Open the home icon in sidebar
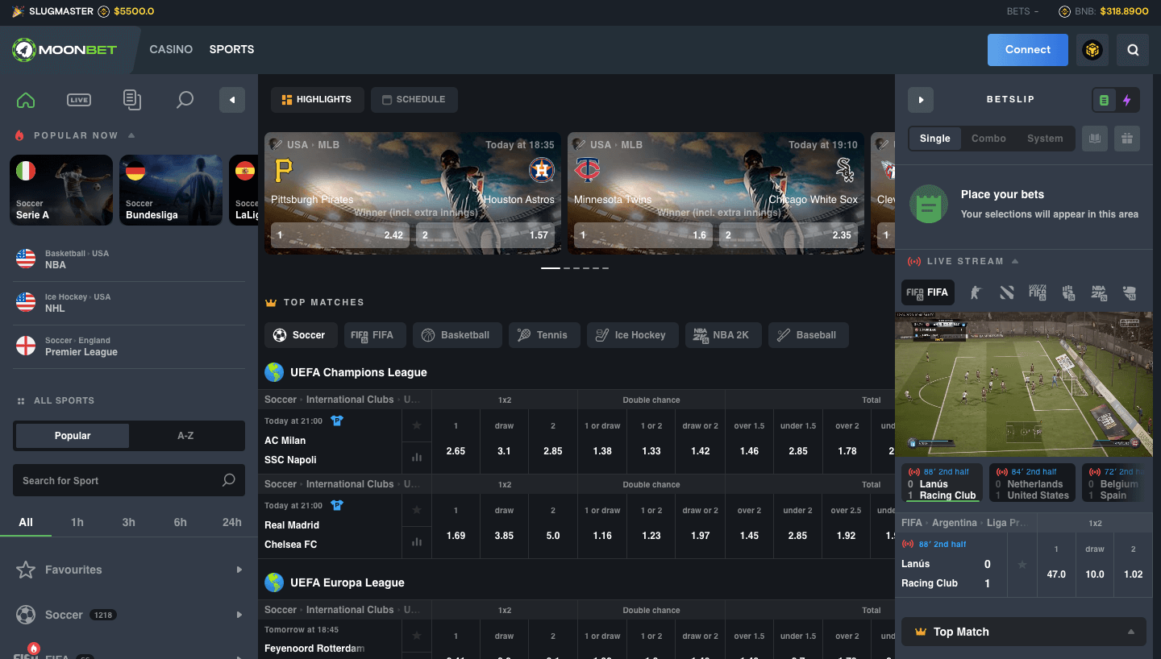 tap(26, 100)
